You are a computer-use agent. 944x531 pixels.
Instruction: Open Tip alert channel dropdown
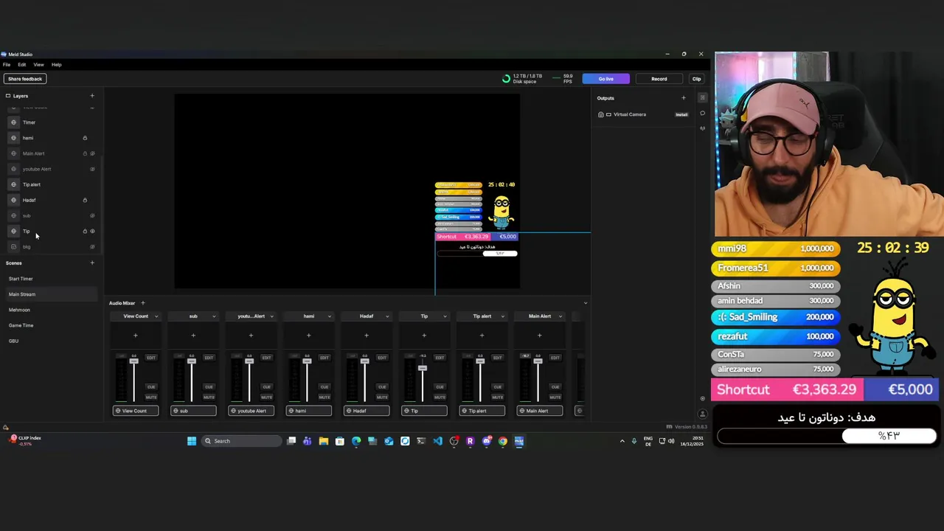(502, 316)
